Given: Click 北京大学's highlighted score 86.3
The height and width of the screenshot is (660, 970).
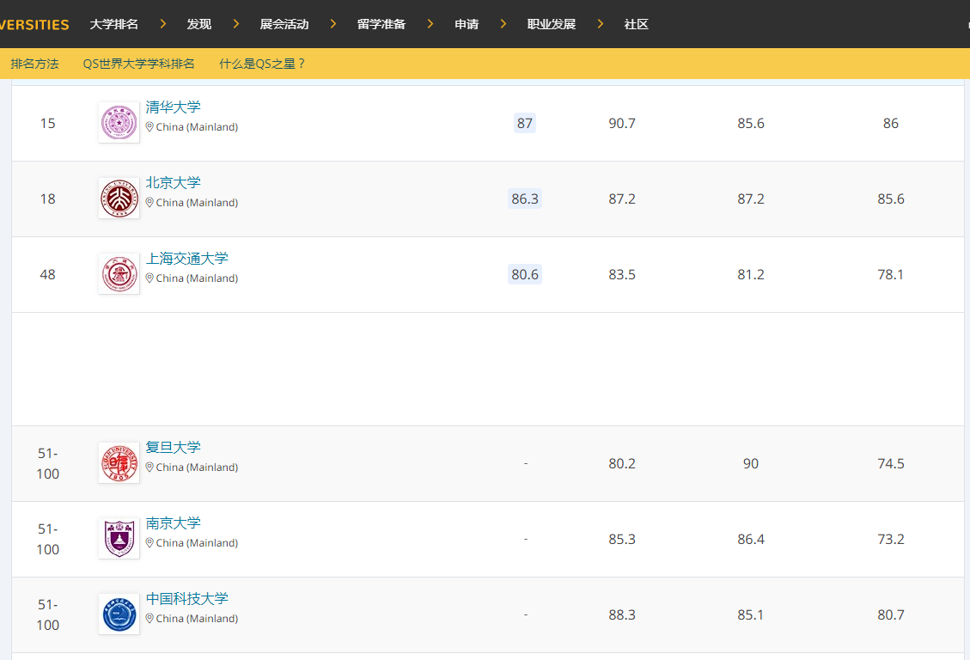Looking at the screenshot, I should [525, 199].
